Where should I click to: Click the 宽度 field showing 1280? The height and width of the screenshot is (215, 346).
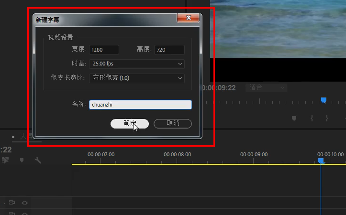pos(104,50)
